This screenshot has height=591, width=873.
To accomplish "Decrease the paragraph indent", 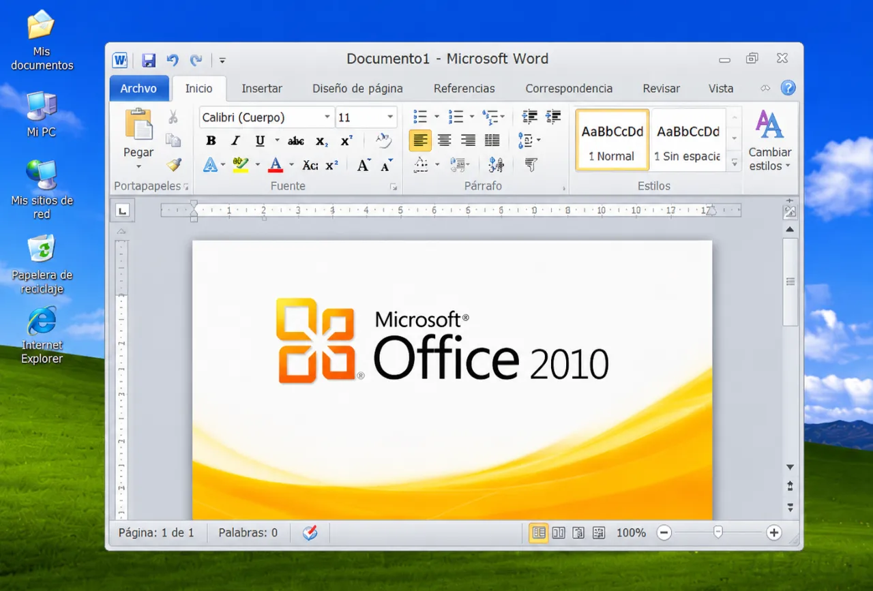I will [x=530, y=117].
